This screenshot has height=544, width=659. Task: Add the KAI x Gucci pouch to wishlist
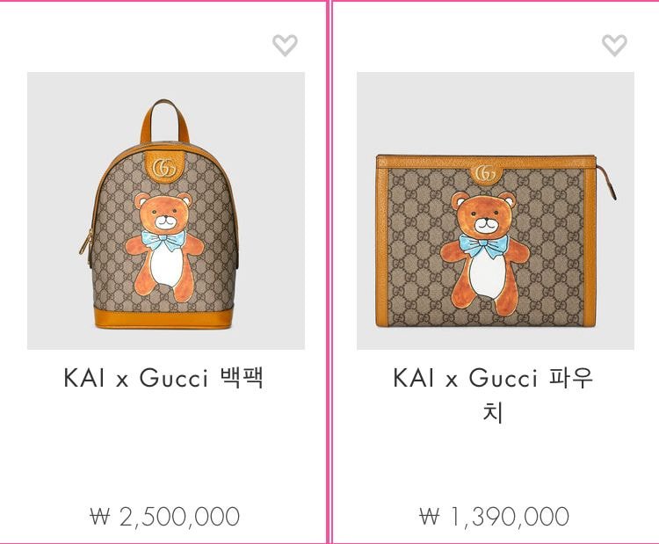pos(614,45)
